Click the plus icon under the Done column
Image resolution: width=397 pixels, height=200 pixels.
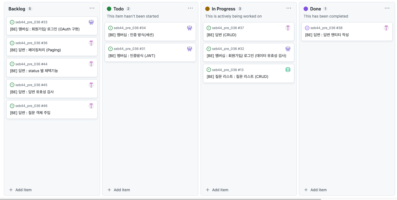[306, 190]
